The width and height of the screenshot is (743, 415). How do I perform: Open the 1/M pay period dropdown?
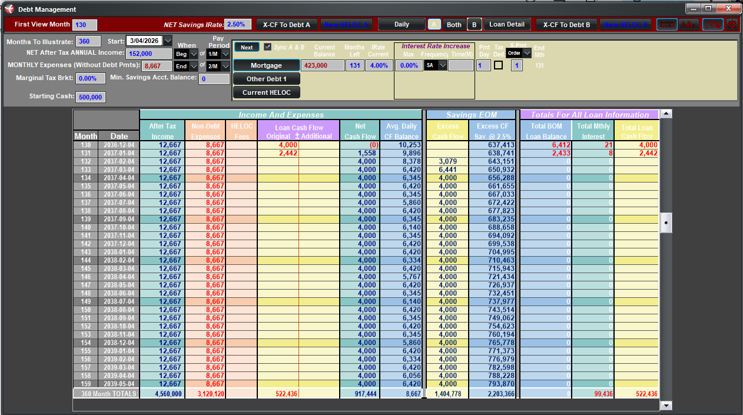tap(225, 54)
